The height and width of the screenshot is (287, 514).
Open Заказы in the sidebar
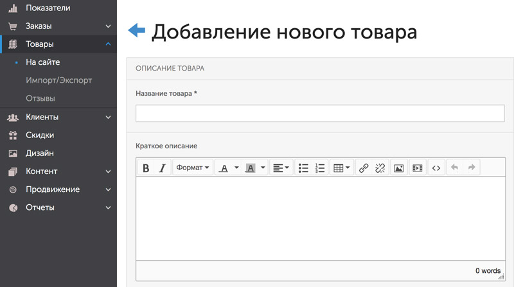[39, 26]
